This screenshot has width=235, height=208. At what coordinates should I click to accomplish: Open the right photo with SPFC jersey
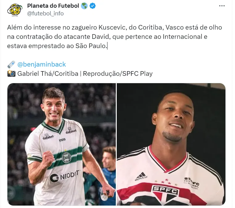[171, 144]
